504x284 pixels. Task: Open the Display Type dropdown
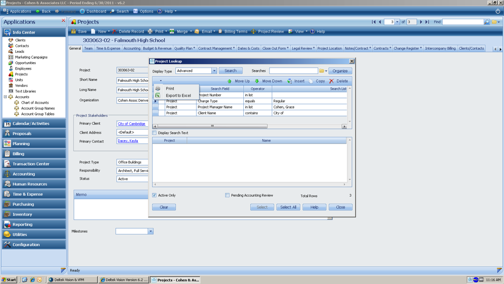[x=214, y=71]
